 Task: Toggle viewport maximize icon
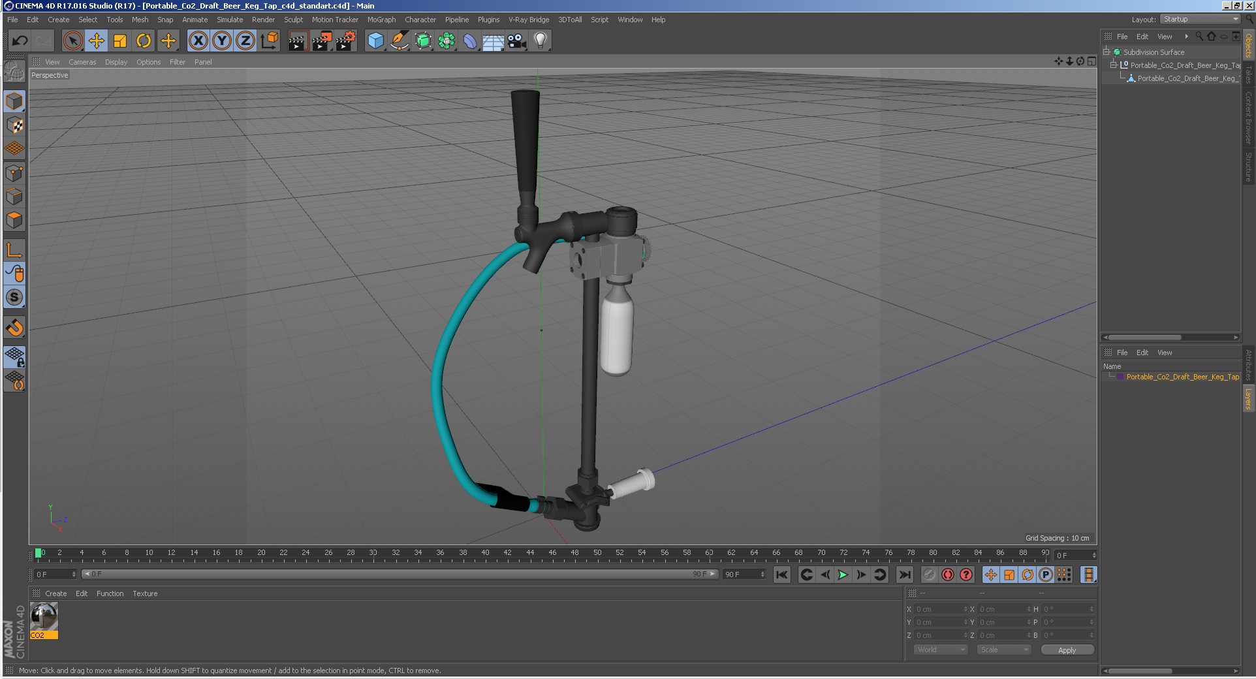coord(1091,61)
